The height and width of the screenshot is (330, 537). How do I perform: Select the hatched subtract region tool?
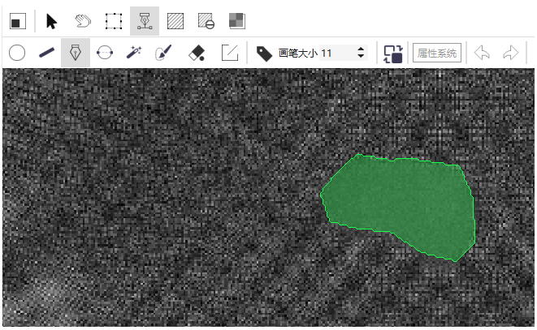click(206, 20)
